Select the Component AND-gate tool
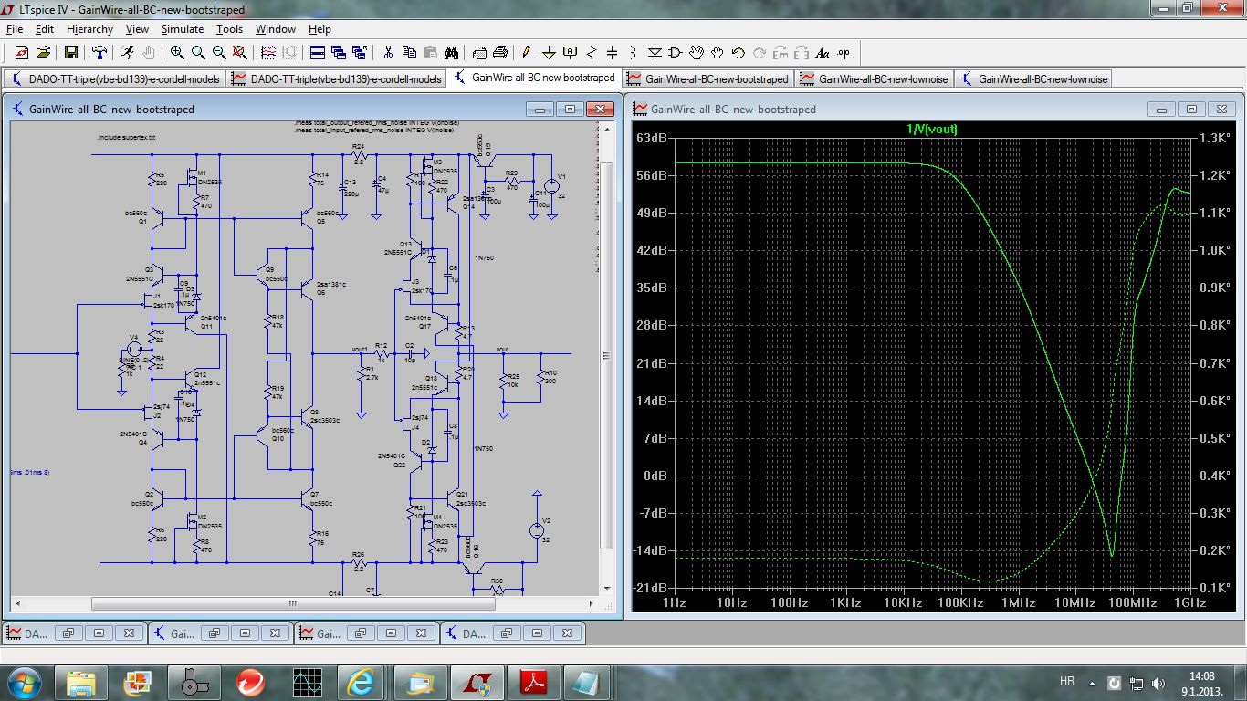The image size is (1247, 701). 676,52
